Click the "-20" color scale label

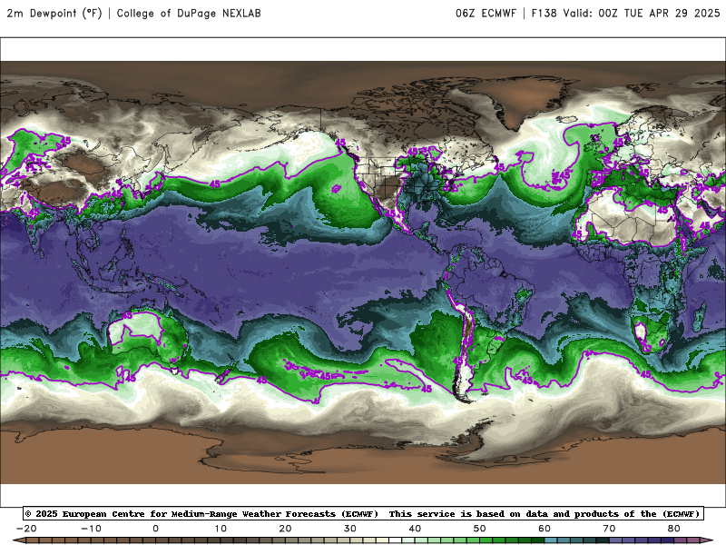pyautogui.click(x=26, y=529)
